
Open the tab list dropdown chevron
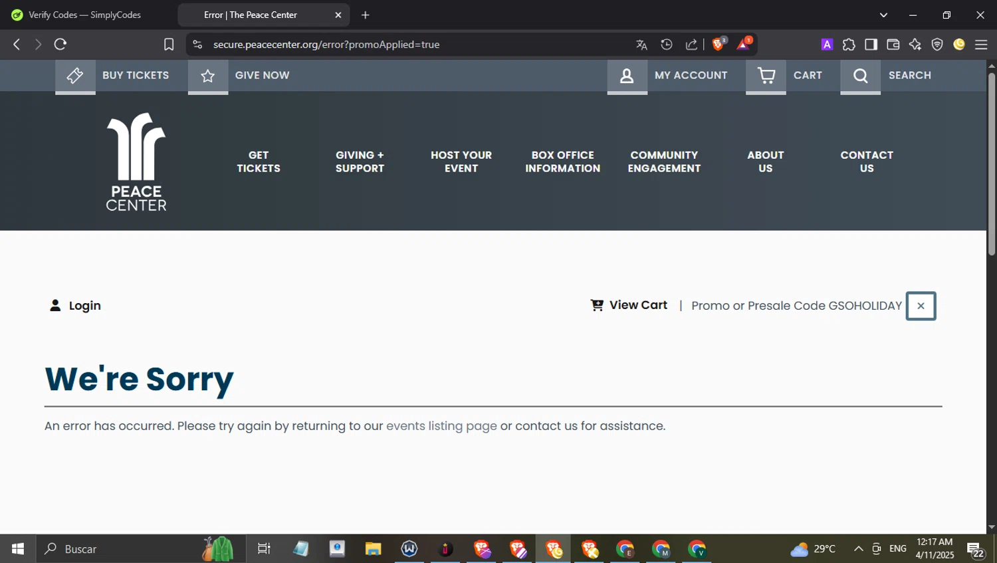[x=883, y=15]
